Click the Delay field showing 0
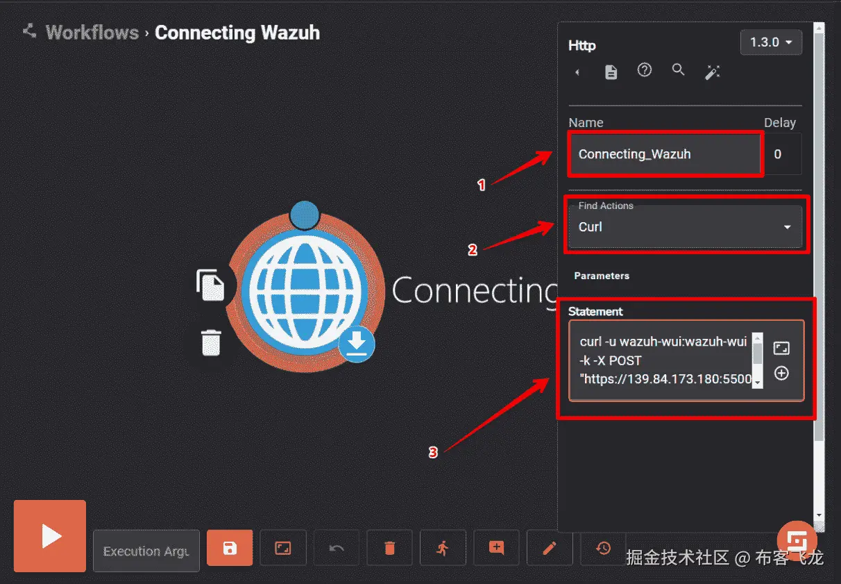Viewport: 841px width, 584px height. click(x=782, y=154)
